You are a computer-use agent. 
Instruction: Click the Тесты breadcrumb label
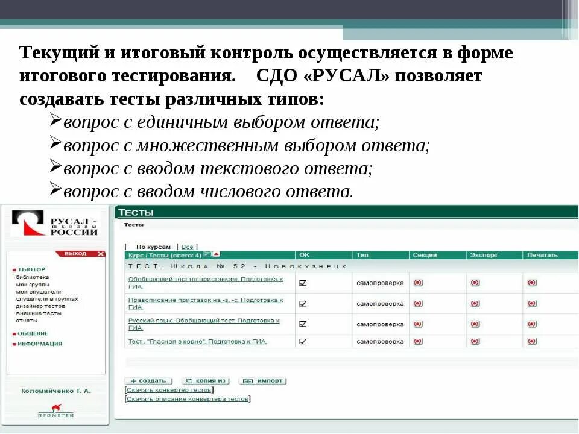(134, 225)
